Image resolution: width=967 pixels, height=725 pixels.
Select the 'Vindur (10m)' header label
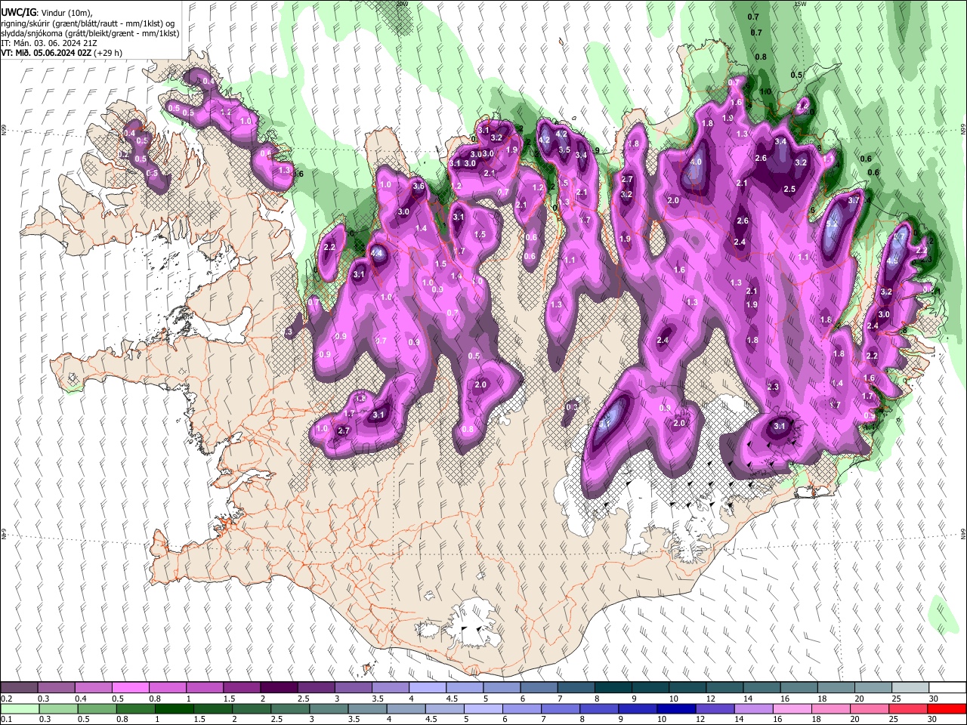click(66, 14)
